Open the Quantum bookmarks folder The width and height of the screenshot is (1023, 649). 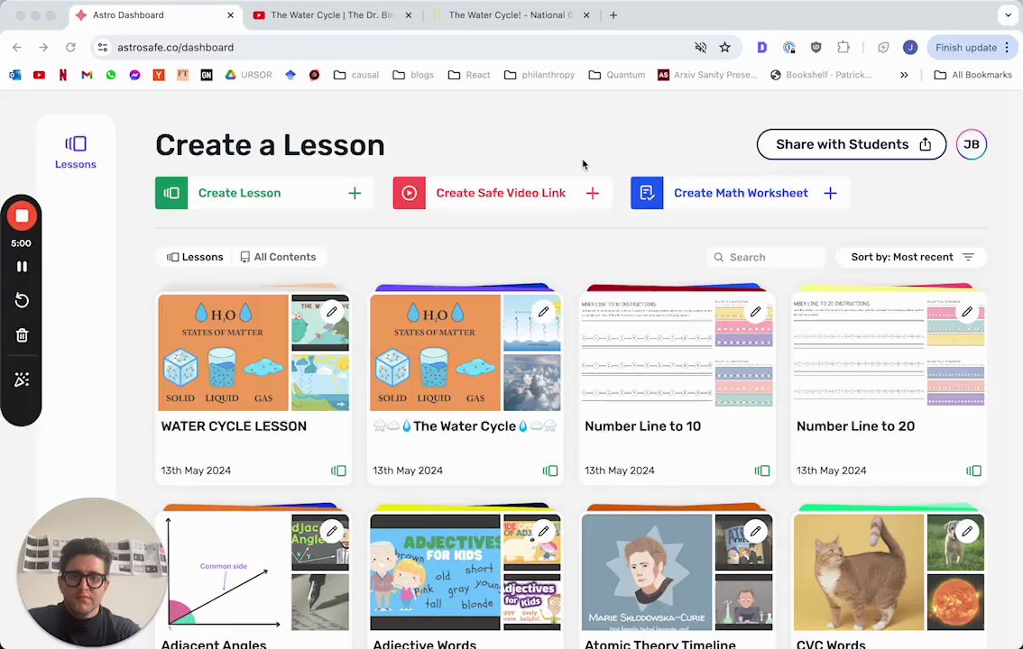pos(617,75)
